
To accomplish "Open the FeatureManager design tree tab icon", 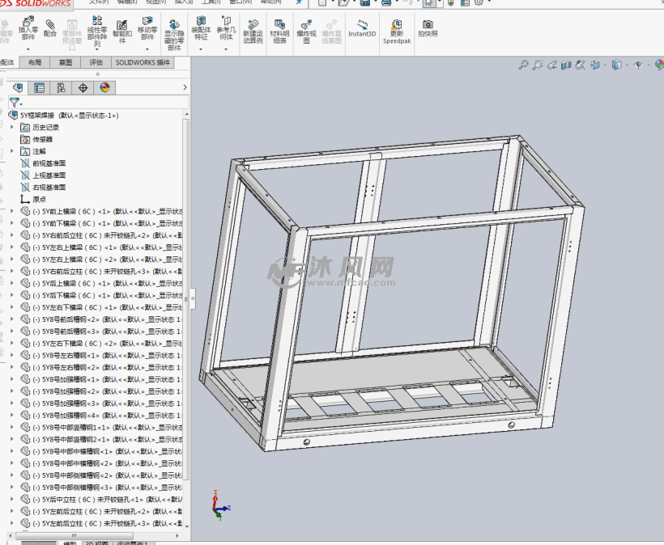I will pyautogui.click(x=18, y=87).
